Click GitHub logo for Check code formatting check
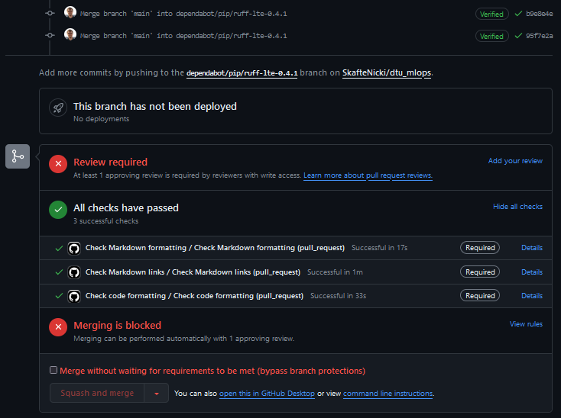 tap(74, 296)
